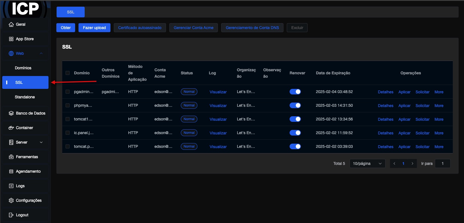Viewport: 464px width, 223px height.
Task: Check the ic.panel.j domain row checkbox
Action: (68, 133)
